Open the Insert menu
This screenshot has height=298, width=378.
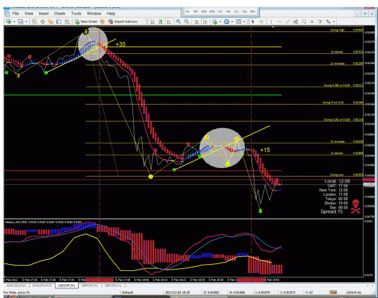click(44, 13)
